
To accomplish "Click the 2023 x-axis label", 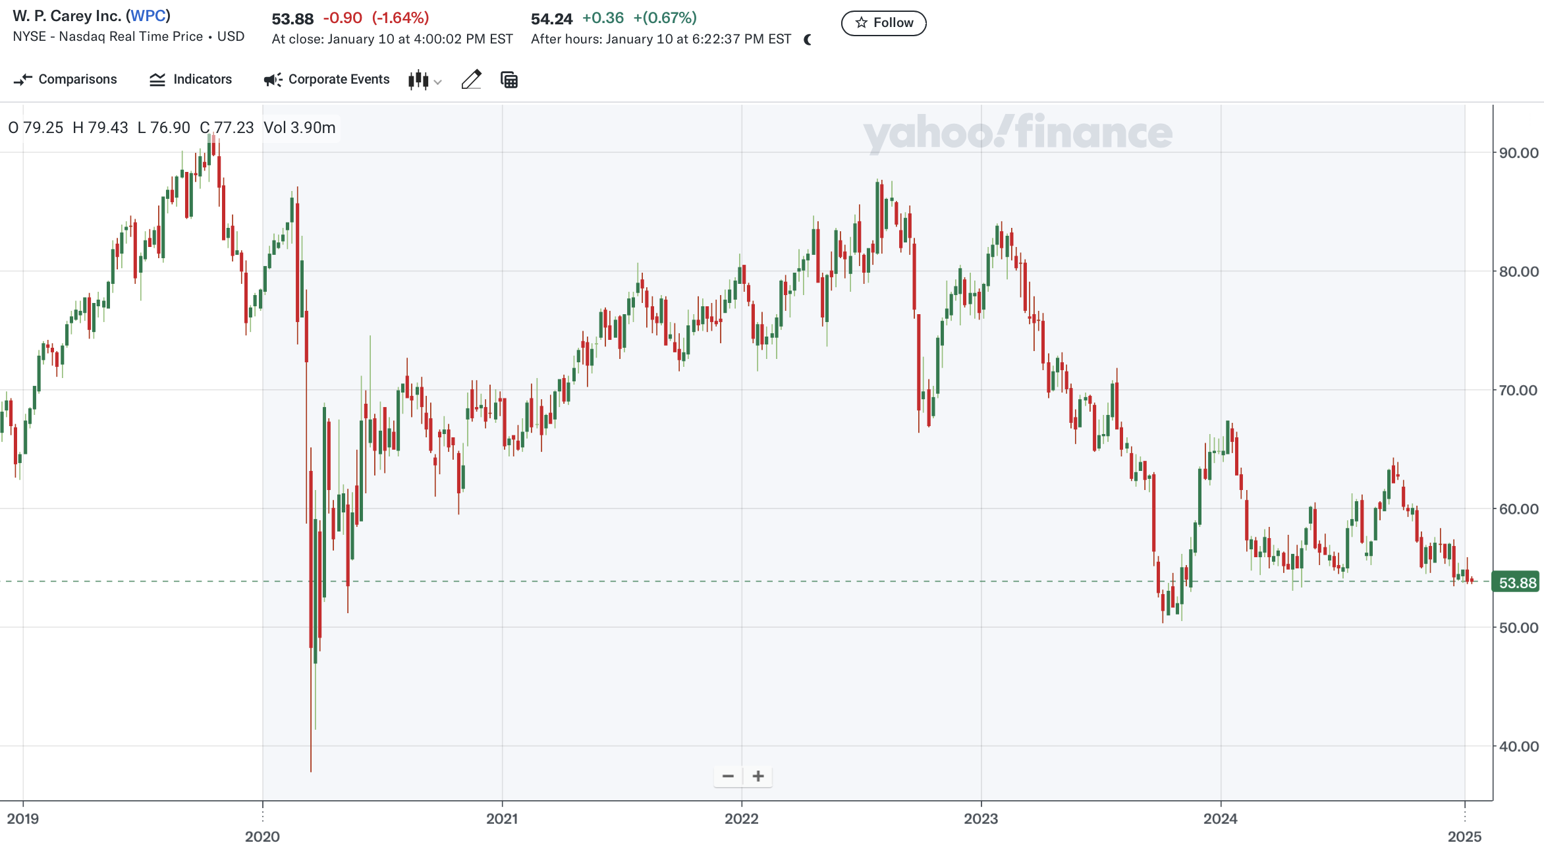I will (x=981, y=819).
